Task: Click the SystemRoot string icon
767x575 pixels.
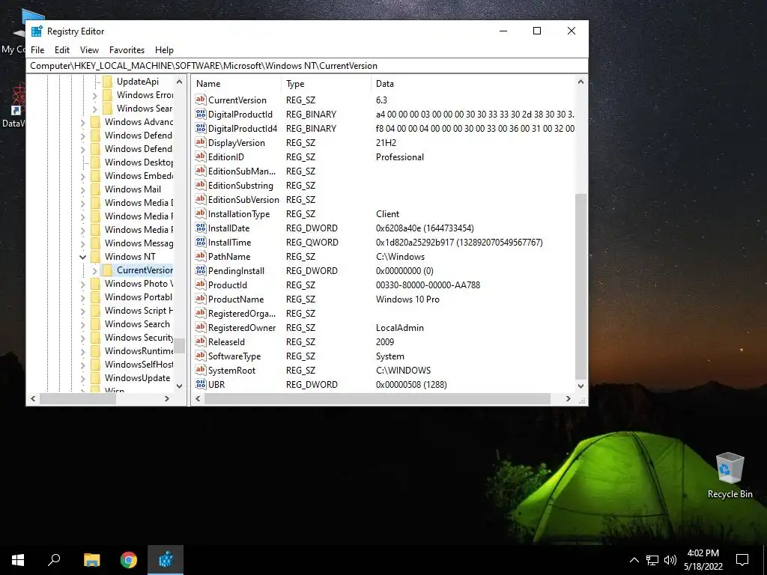Action: coord(201,370)
